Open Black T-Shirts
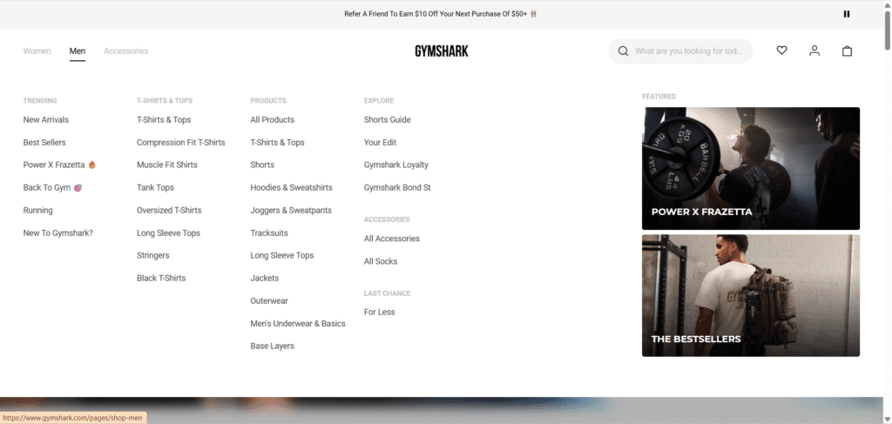This screenshot has height=424, width=892. coord(161,278)
